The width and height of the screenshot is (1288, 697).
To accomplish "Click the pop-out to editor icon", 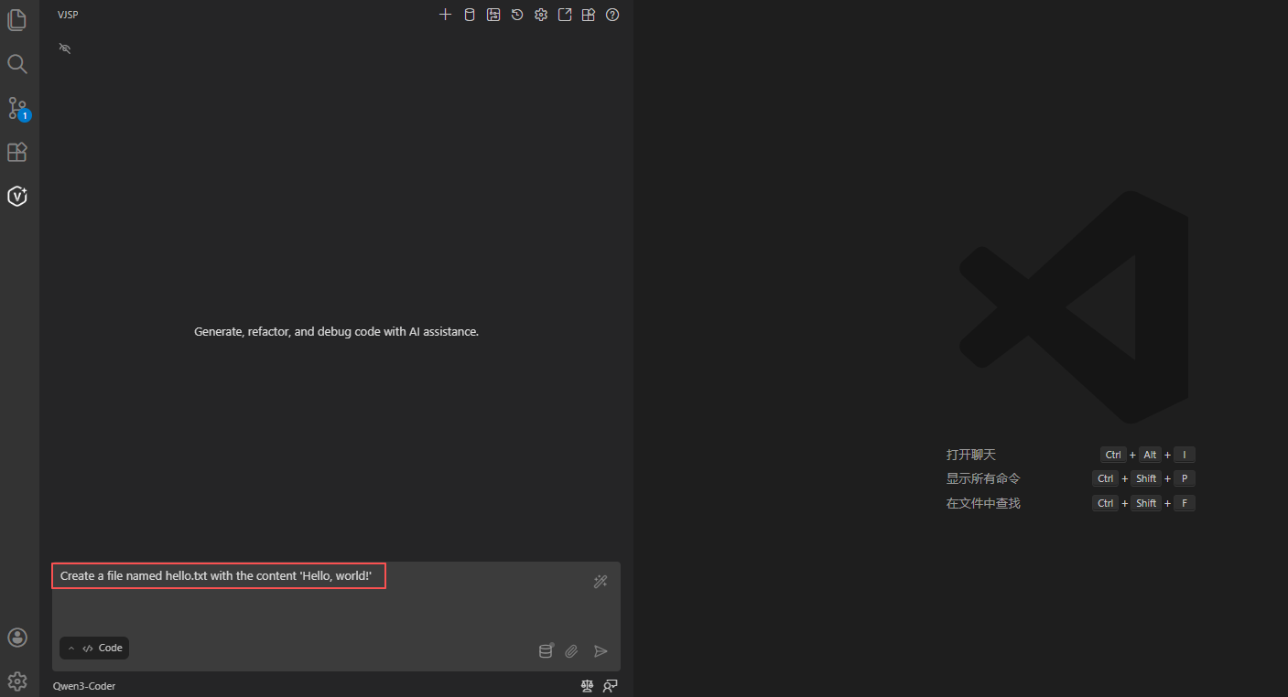I will tap(565, 15).
